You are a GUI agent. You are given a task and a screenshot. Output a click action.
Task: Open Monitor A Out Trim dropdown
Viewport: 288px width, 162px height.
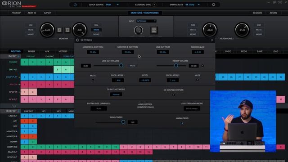click(93, 52)
